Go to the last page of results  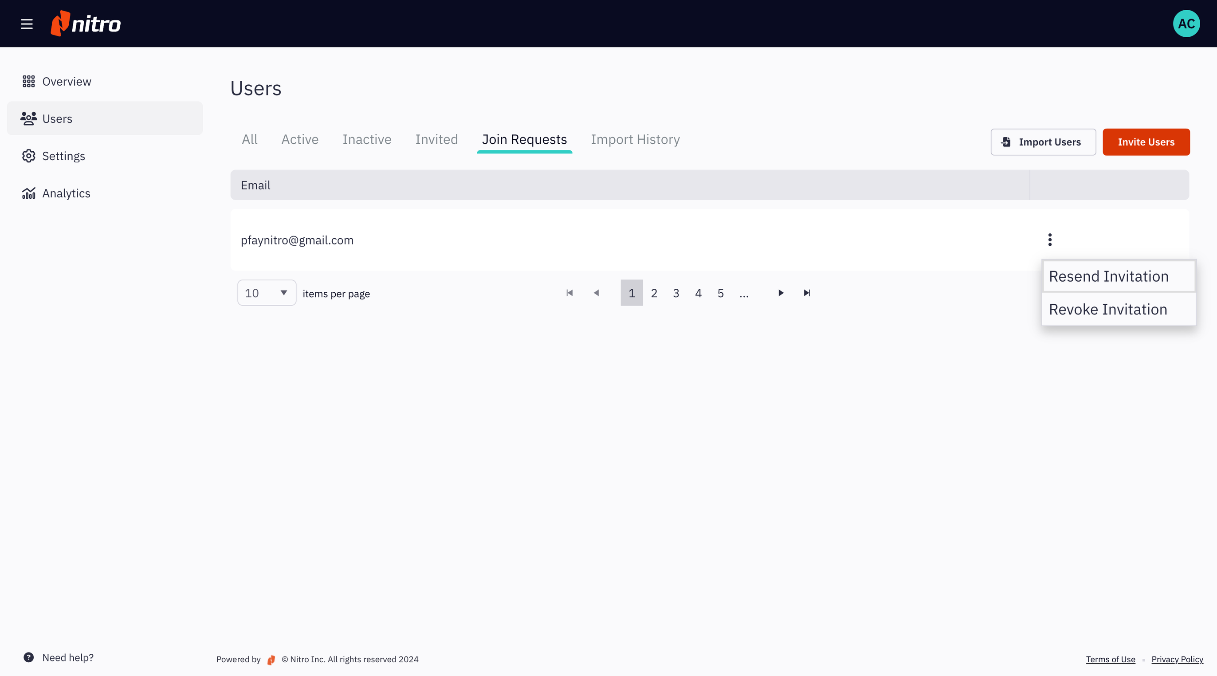pyautogui.click(x=807, y=293)
